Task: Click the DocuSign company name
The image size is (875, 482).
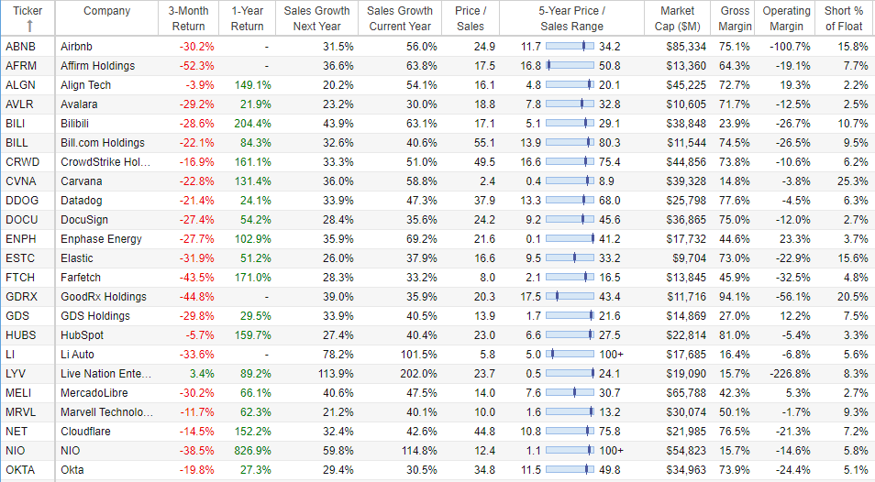Action: pos(84,220)
